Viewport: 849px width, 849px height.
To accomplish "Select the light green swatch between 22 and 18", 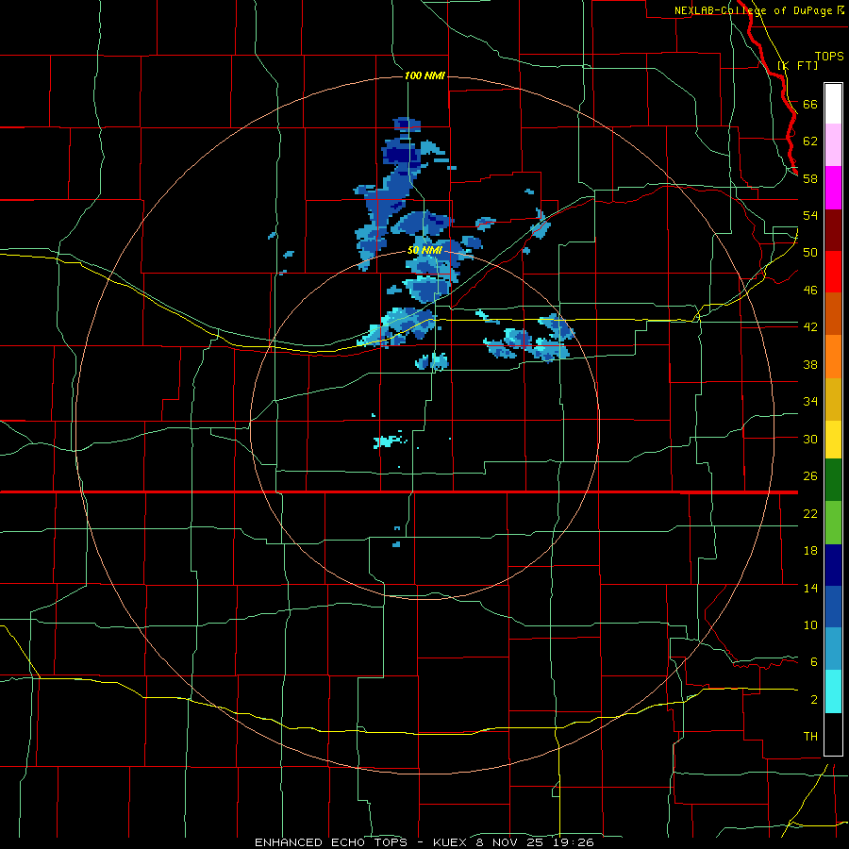I will pyautogui.click(x=833, y=523).
